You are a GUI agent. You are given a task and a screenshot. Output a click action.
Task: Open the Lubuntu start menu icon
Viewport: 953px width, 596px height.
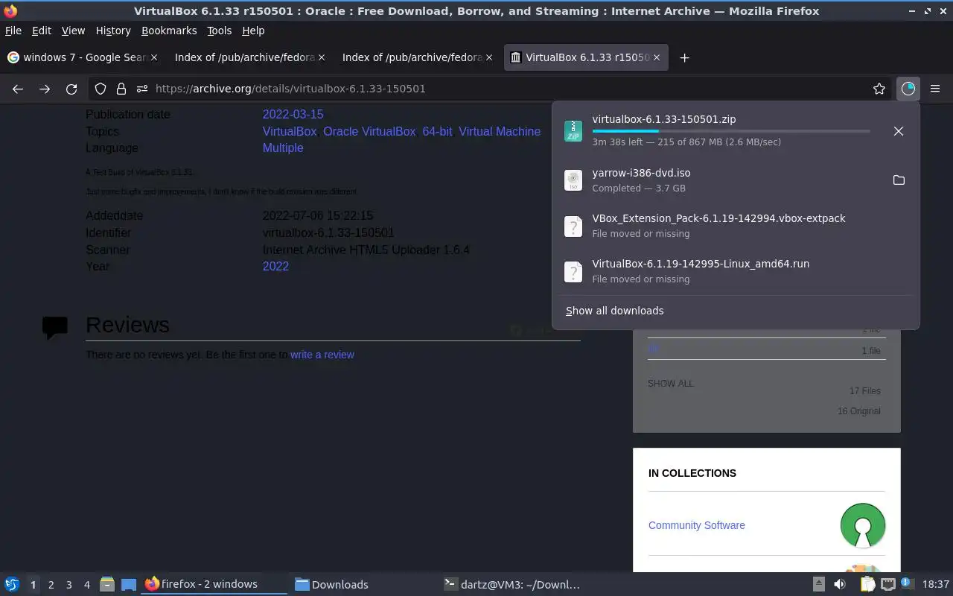11,584
